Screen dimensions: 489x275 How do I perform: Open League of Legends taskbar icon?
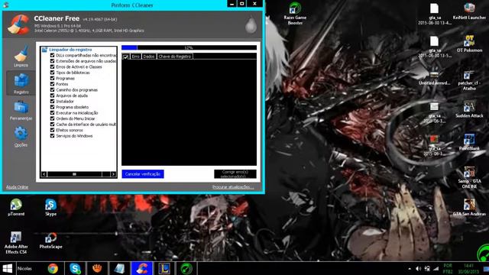point(164,268)
